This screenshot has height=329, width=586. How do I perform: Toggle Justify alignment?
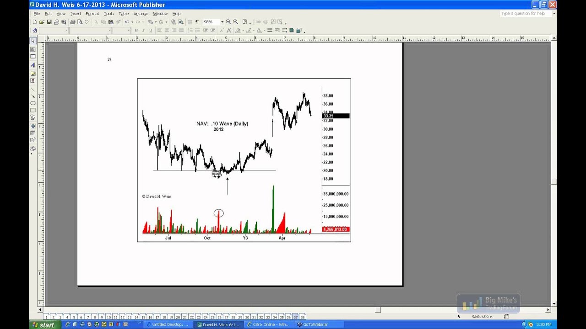point(181,31)
